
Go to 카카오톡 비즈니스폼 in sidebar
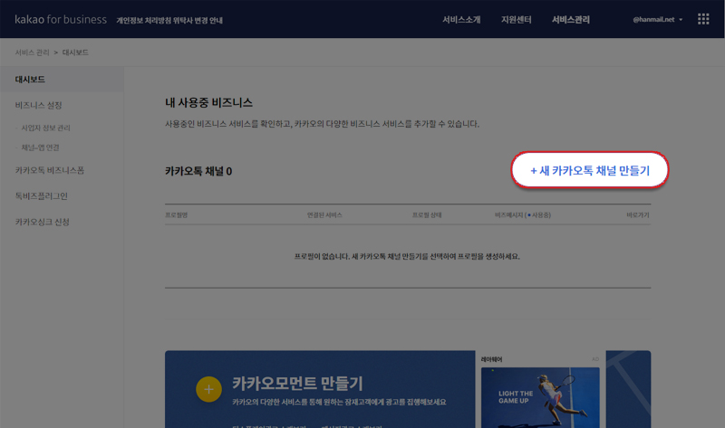click(x=50, y=170)
